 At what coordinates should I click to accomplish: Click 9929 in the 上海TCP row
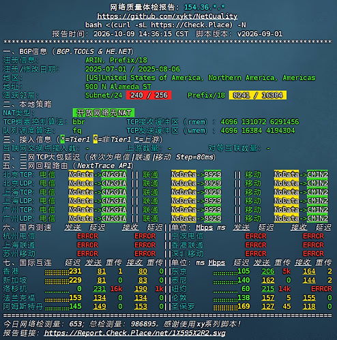pyautogui.click(x=213, y=192)
